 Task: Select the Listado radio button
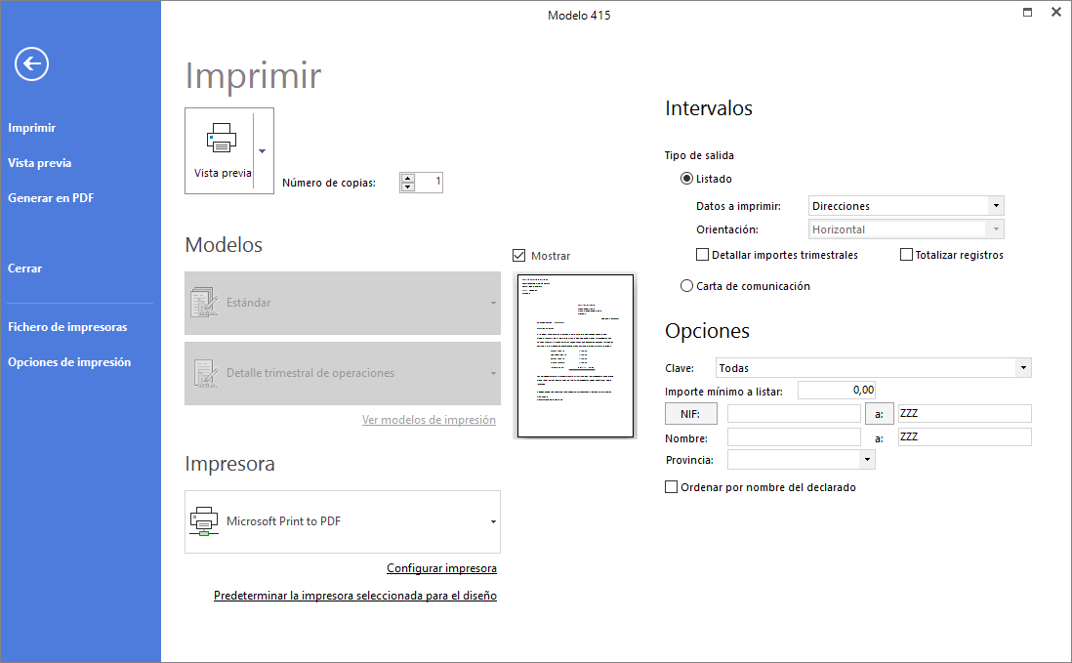[x=686, y=179]
